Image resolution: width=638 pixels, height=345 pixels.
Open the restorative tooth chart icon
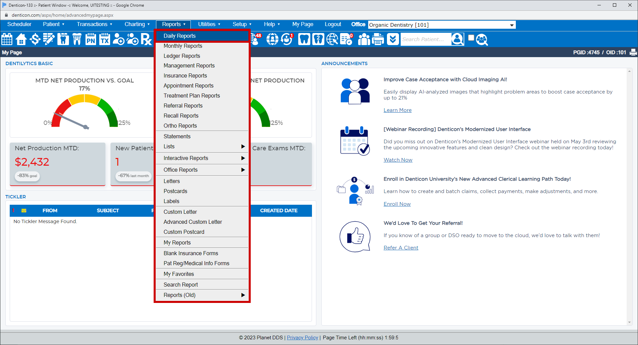pyautogui.click(x=63, y=39)
